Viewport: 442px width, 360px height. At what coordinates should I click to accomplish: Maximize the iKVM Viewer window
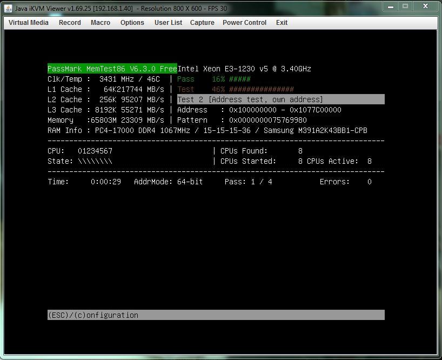[405, 6]
